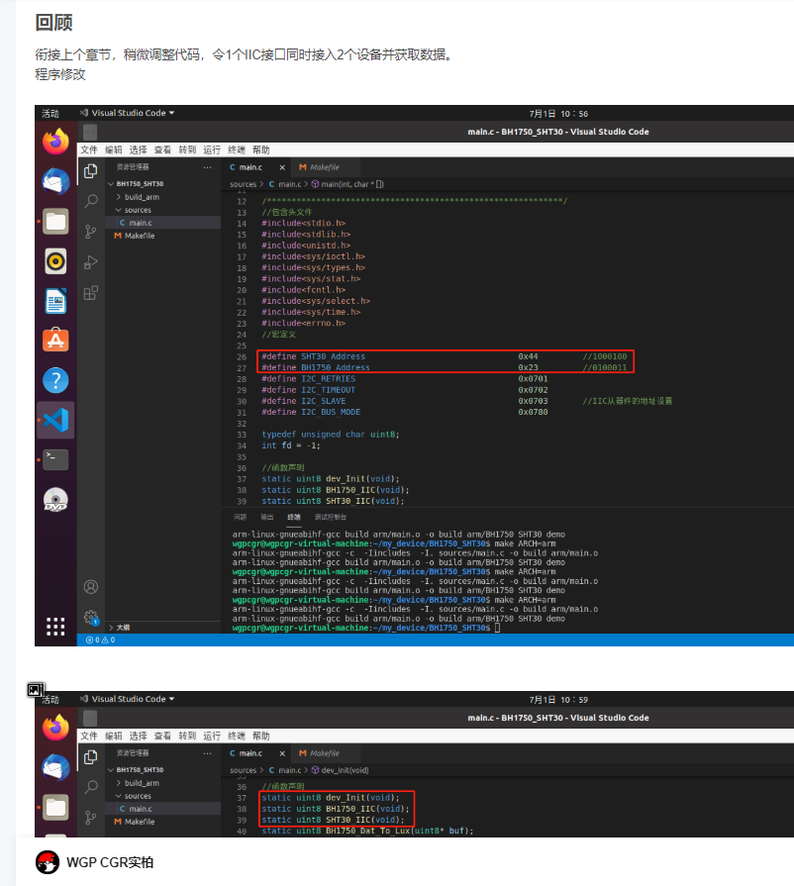794x886 pixels.
Task: Open Search activity icon in lower screenshot
Action: point(90,788)
